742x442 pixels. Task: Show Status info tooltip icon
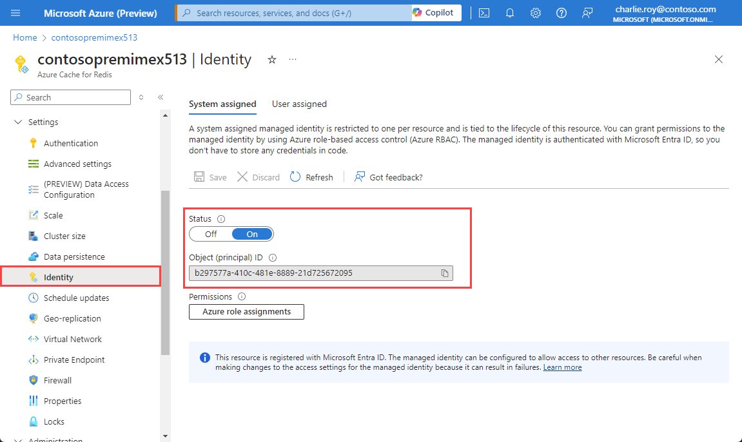tap(221, 219)
